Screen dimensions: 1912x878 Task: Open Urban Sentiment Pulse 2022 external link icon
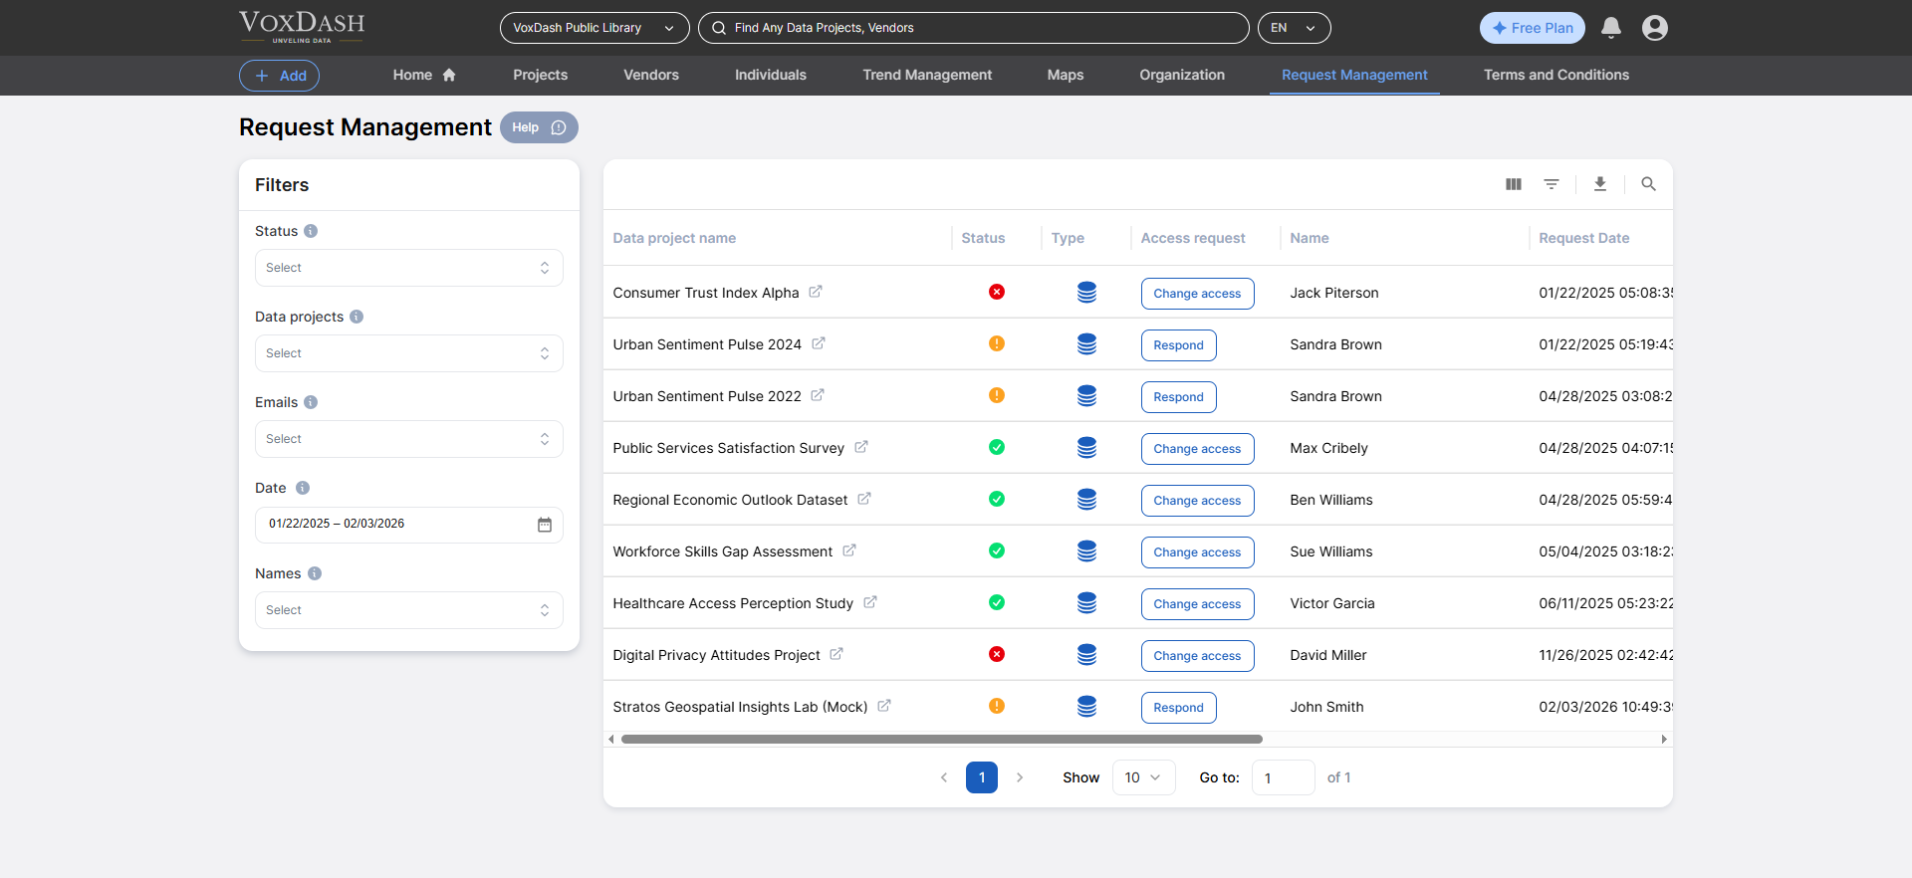(x=817, y=395)
